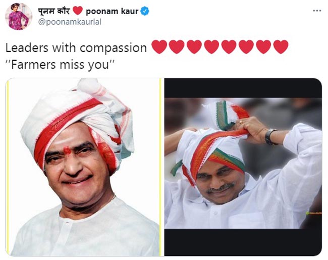Select the "Farmers miss you" quote line
Image resolution: width=328 pixels, height=260 pixels.
60,65
